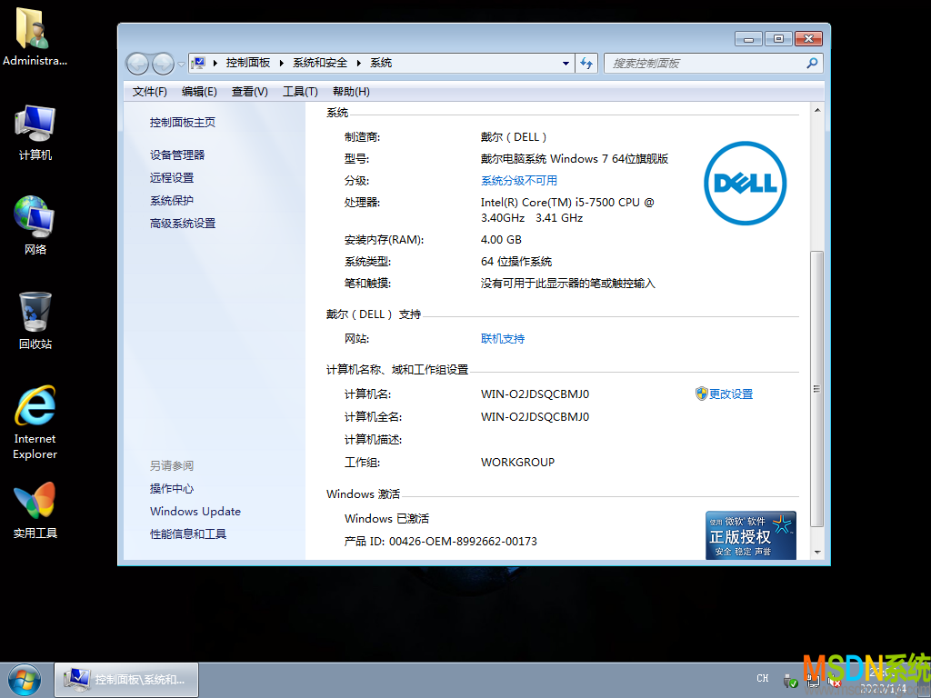Expand the arrow after 系统和安全 breadcrumb
This screenshot has width=931, height=698.
coord(358,63)
